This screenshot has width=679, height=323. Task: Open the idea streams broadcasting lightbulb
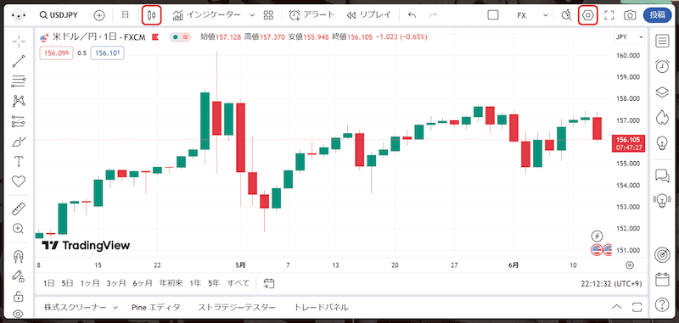(x=662, y=200)
